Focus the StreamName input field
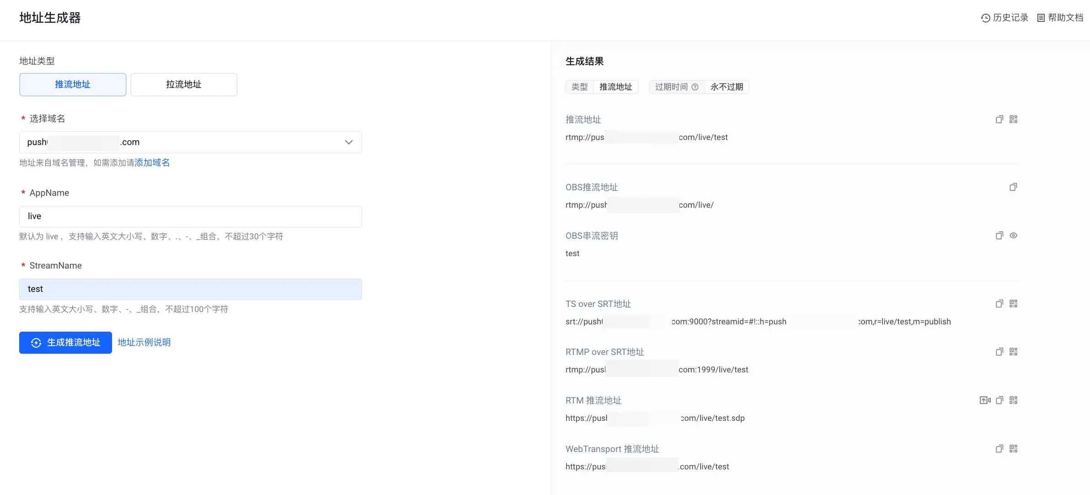Screen dimensions: 1090x495 [x=191, y=289]
